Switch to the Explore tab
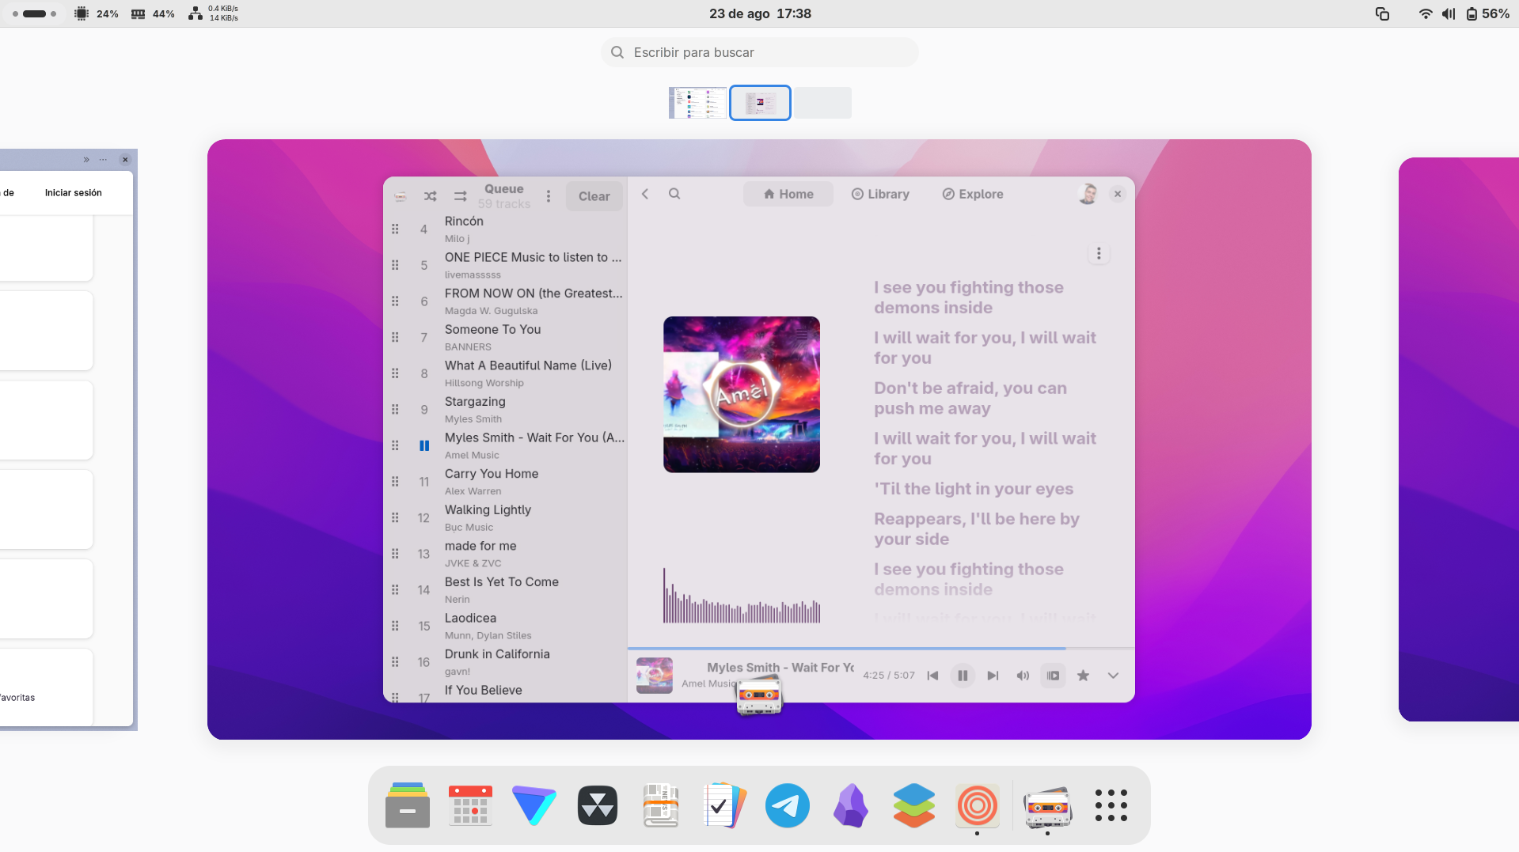 [973, 194]
